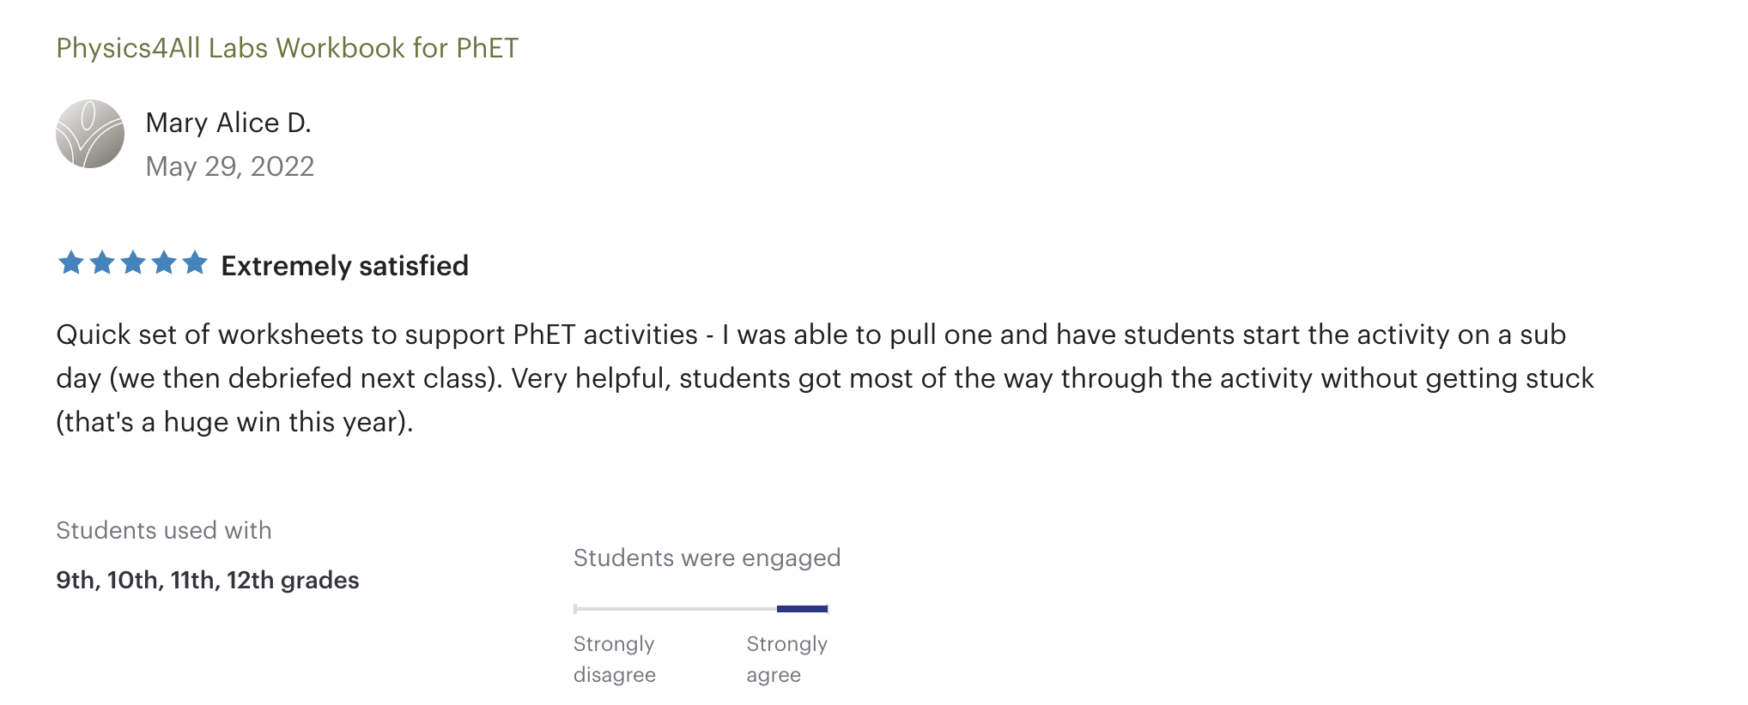
Task: Click the word PhET in the review text
Action: coord(544,334)
